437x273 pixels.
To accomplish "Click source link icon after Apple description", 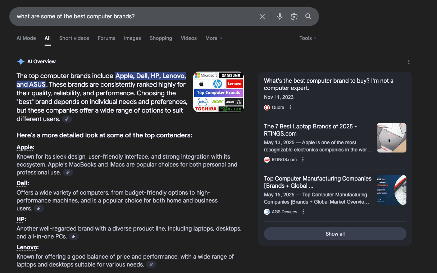I will click(x=68, y=173).
